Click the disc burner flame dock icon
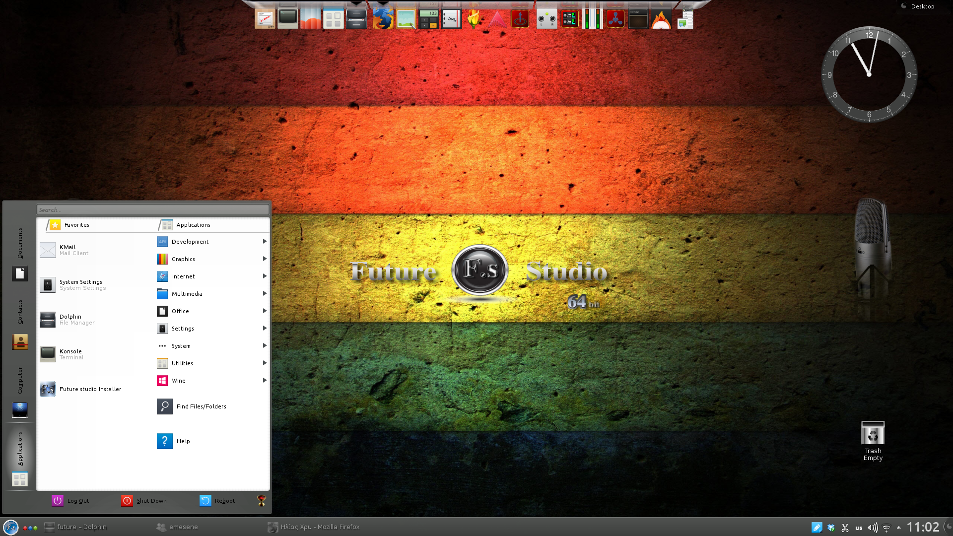This screenshot has height=536, width=953. 661,20
